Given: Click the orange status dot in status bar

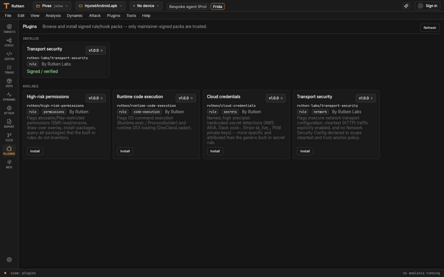Looking at the screenshot, I should pyautogui.click(x=5, y=273).
